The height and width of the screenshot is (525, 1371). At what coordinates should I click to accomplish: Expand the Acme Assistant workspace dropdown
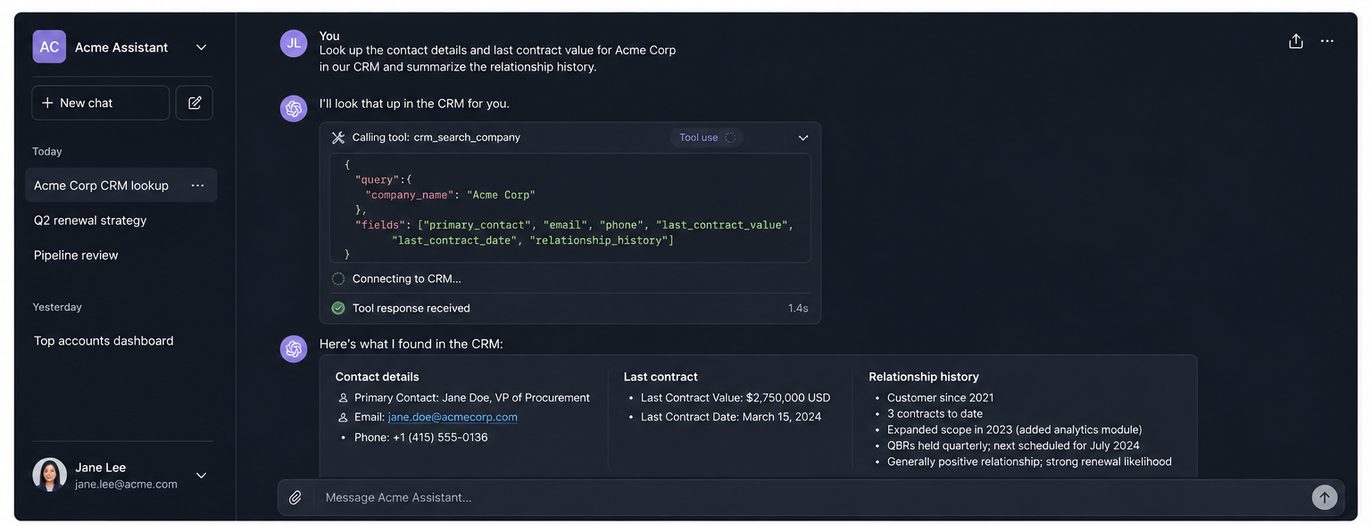click(x=202, y=47)
